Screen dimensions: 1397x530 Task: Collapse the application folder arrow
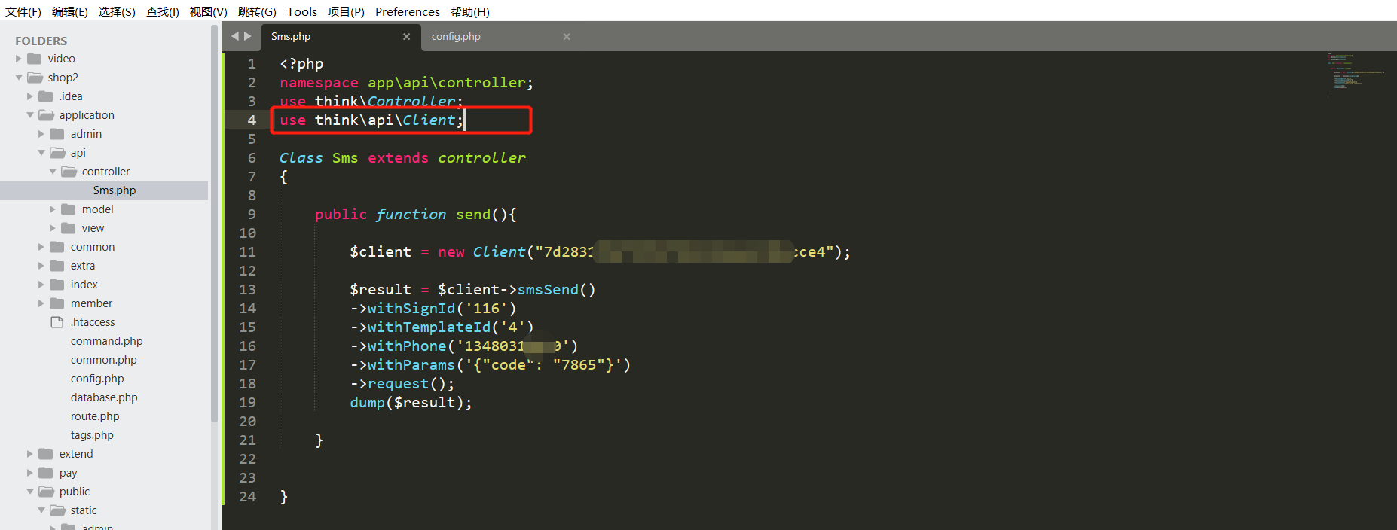(x=30, y=115)
